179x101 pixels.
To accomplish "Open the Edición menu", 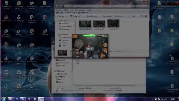I will click(66, 10).
